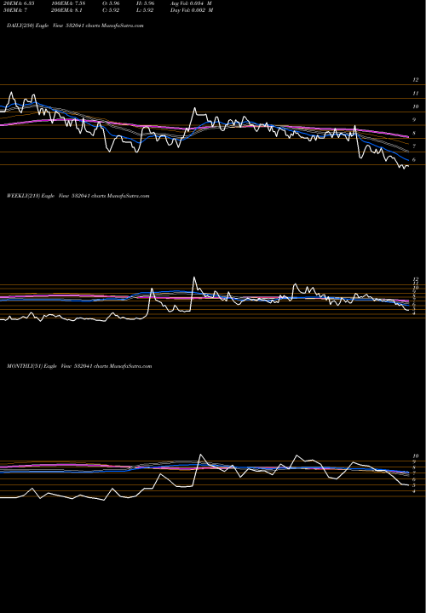
Task: Click the low price L: 5.92
Action: pyautogui.click(x=146, y=10)
